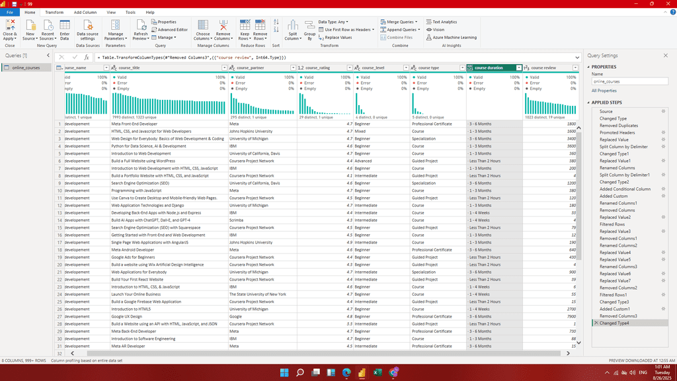Open Data Type: Any dropdown
Viewport: 677px width, 381px height.
(x=333, y=22)
